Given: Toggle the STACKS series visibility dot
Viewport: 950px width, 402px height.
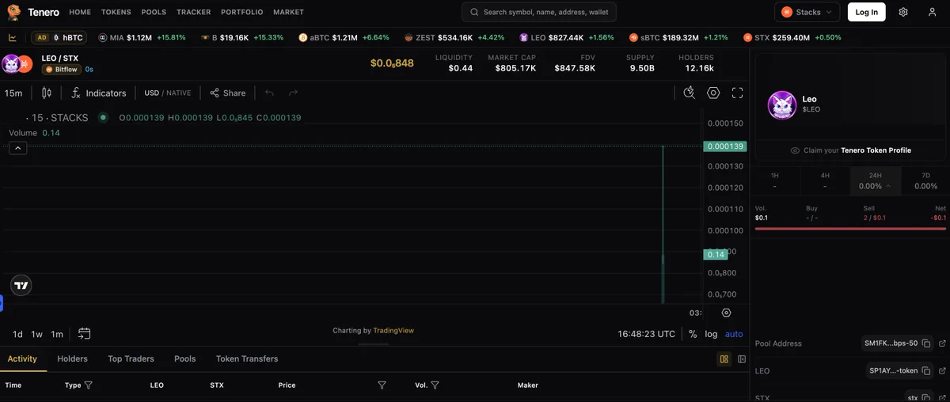Looking at the screenshot, I should tap(103, 117).
